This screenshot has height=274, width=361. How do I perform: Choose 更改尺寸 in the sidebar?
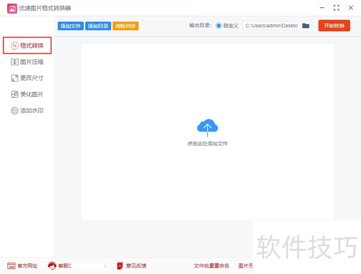27,78
